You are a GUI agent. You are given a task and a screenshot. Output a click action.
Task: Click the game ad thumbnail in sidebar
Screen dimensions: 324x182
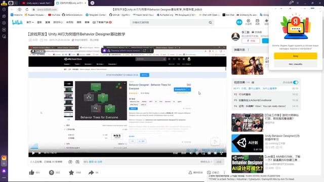tap(248, 66)
